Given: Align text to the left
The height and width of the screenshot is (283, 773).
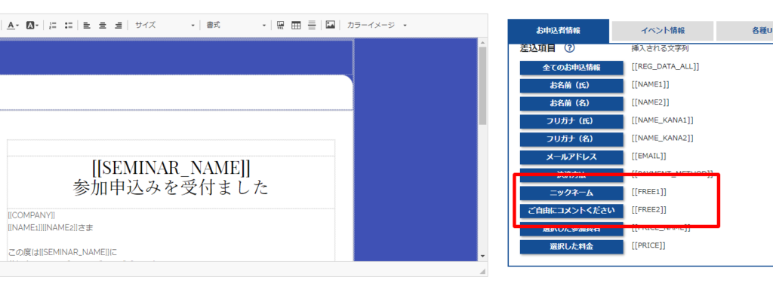Looking at the screenshot, I should pyautogui.click(x=87, y=25).
